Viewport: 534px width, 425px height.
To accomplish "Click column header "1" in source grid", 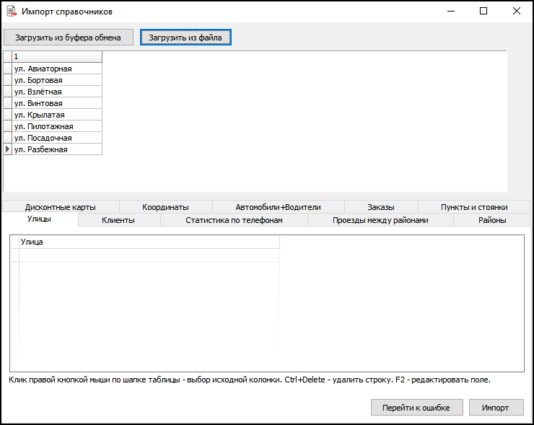I will [x=56, y=56].
